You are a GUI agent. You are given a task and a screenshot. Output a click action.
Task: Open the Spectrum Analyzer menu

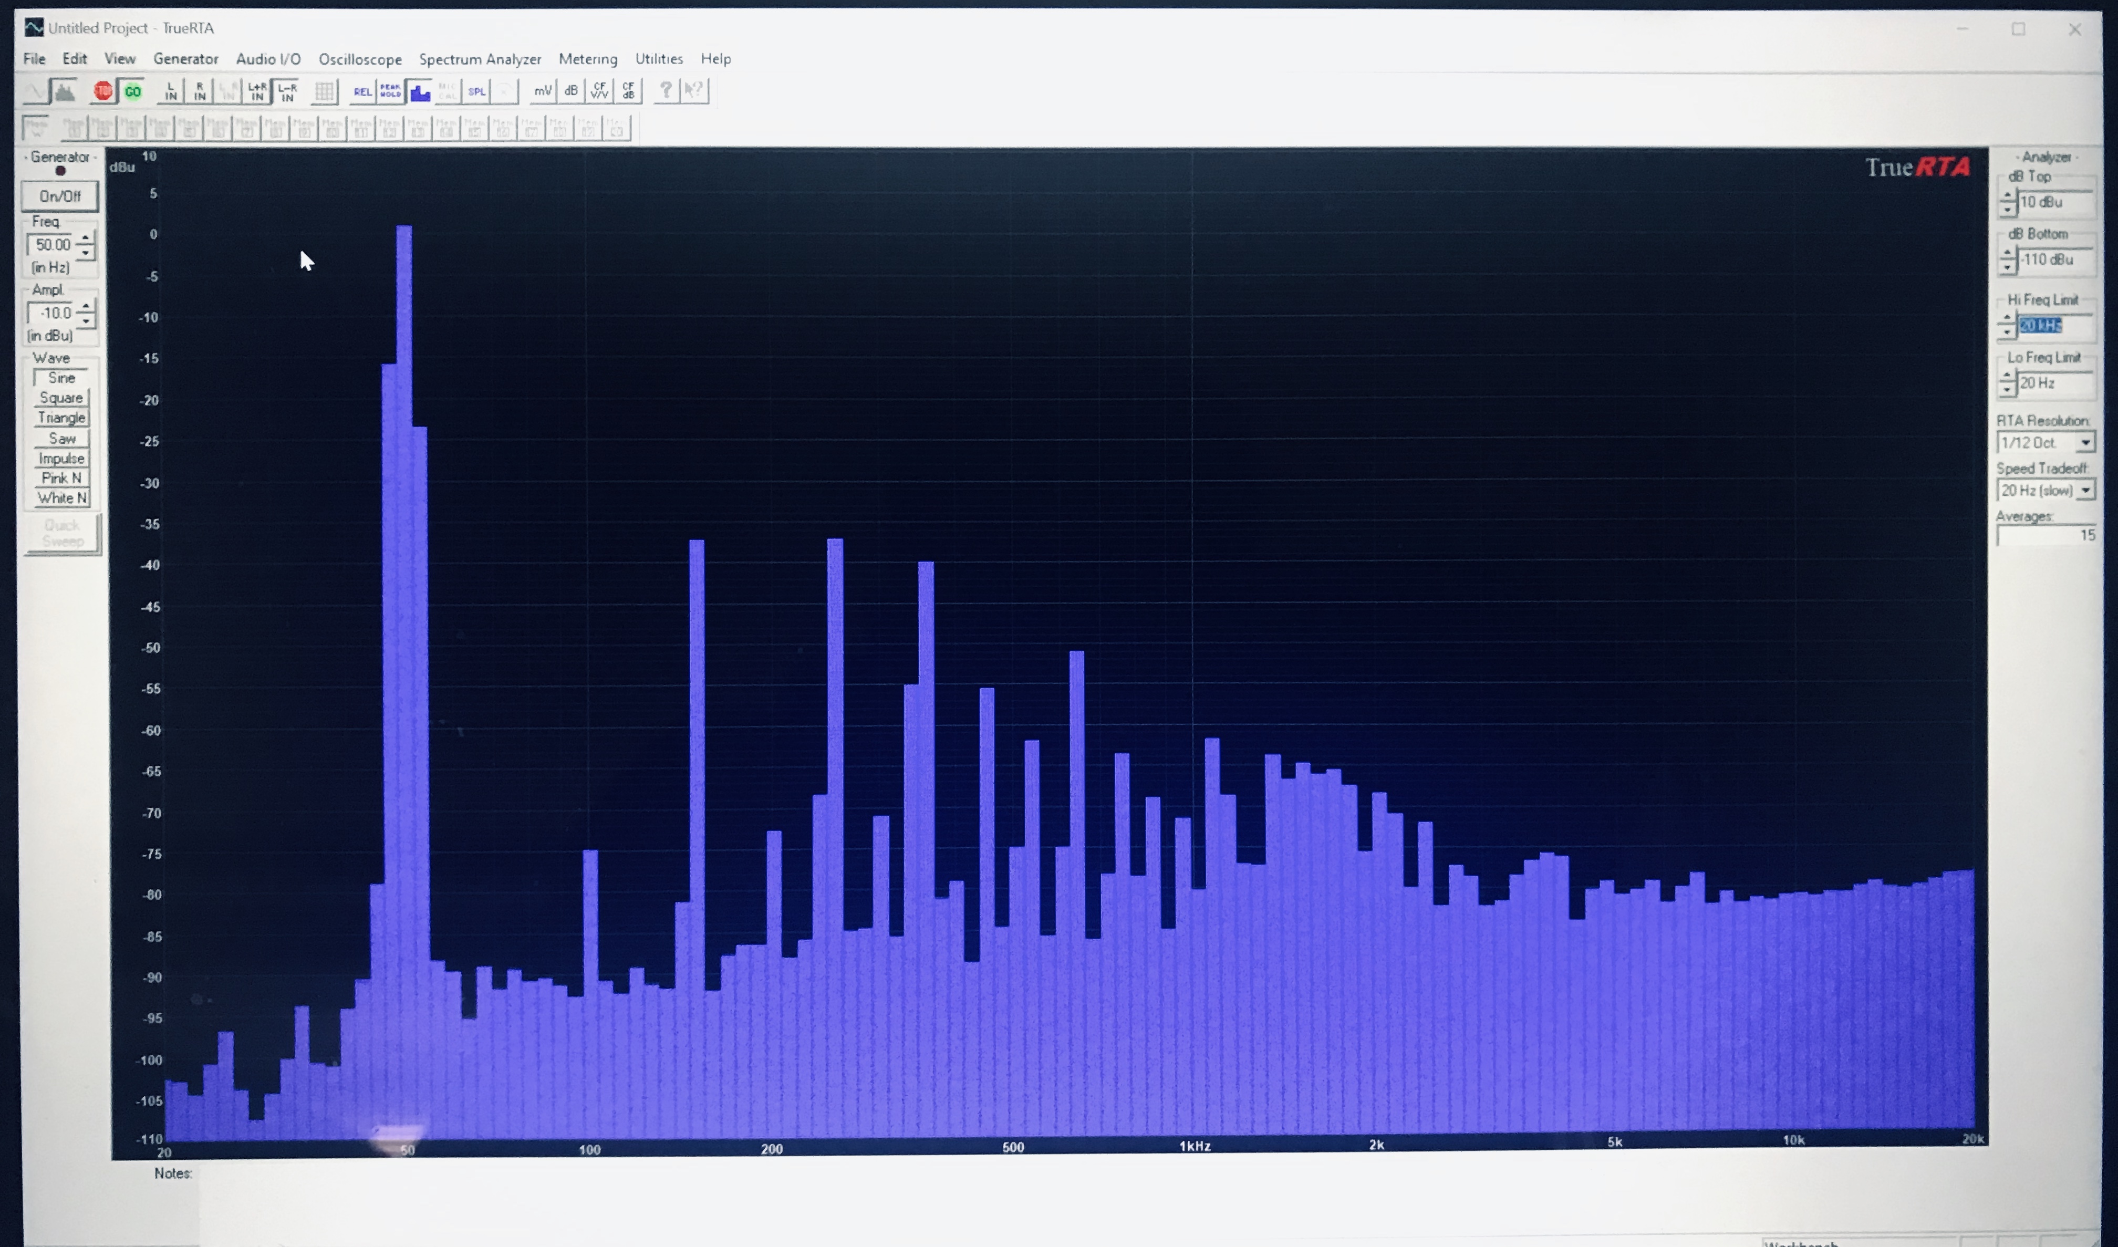pyautogui.click(x=480, y=60)
